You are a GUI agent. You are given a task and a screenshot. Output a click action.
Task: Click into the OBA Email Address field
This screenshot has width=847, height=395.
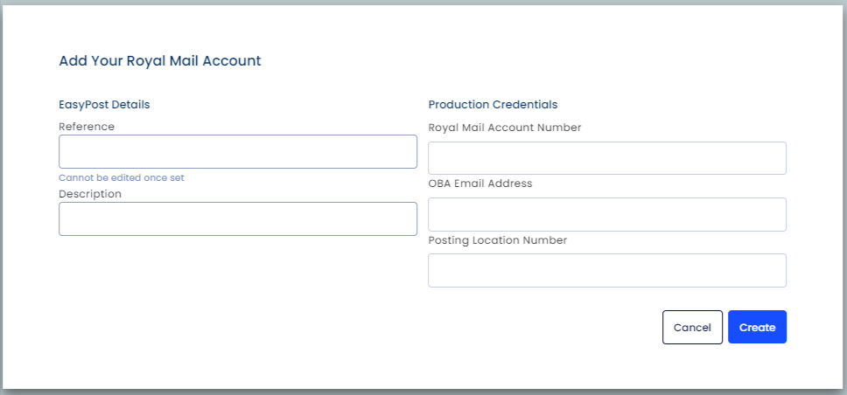click(607, 214)
